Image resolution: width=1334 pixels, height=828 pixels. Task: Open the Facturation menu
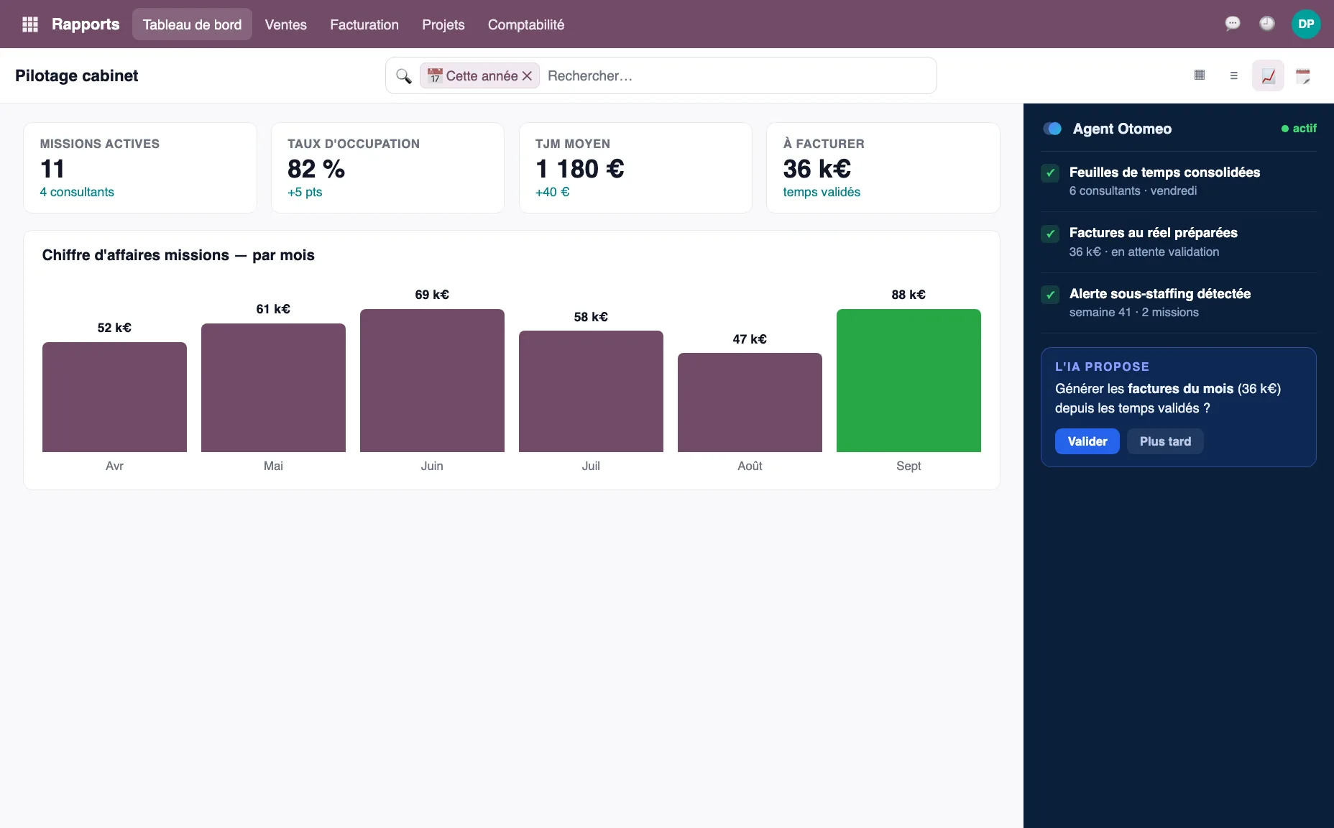tap(364, 24)
